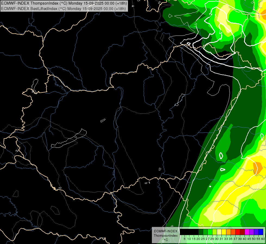This screenshot has width=266, height=244.
Task: Click the BestLiftedIndex title line
Action: [x=64, y=8]
